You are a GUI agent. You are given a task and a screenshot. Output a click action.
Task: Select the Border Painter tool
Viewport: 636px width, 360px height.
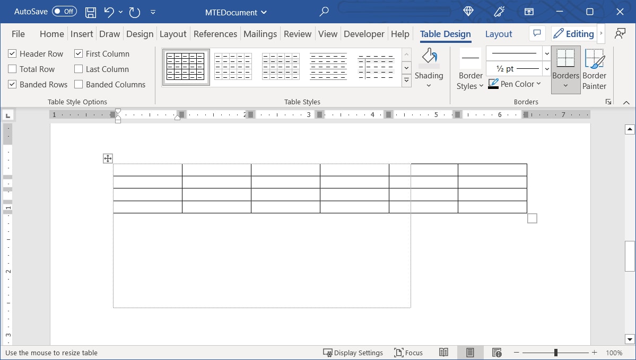point(594,69)
